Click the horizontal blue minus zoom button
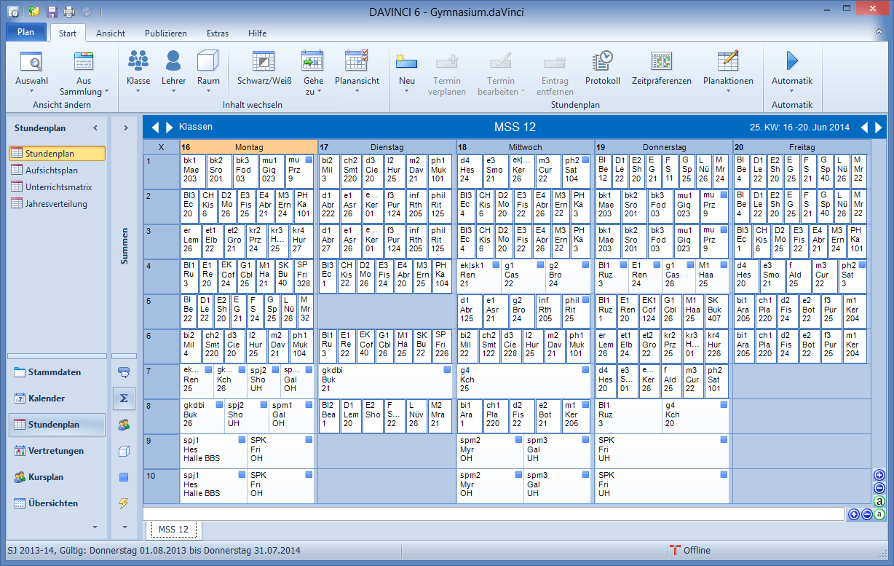The width and height of the screenshot is (894, 566). [x=866, y=514]
